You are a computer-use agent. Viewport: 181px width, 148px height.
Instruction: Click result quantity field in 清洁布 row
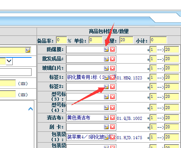tap(172, 118)
